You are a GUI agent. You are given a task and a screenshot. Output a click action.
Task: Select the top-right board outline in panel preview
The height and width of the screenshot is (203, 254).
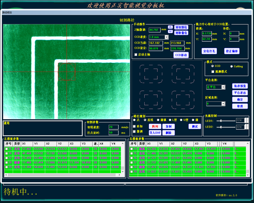tap(183, 74)
